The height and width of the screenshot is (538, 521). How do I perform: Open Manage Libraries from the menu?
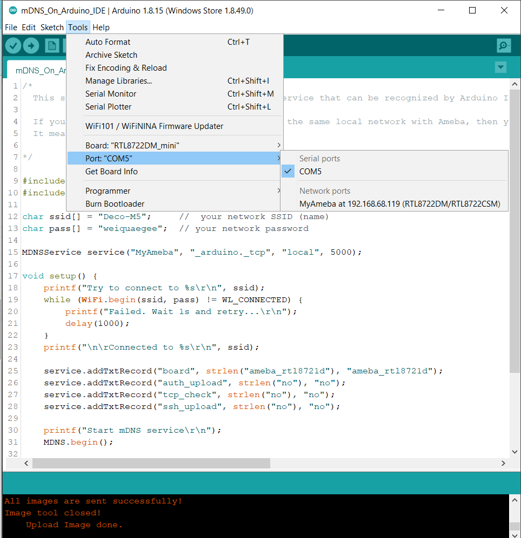click(x=118, y=81)
